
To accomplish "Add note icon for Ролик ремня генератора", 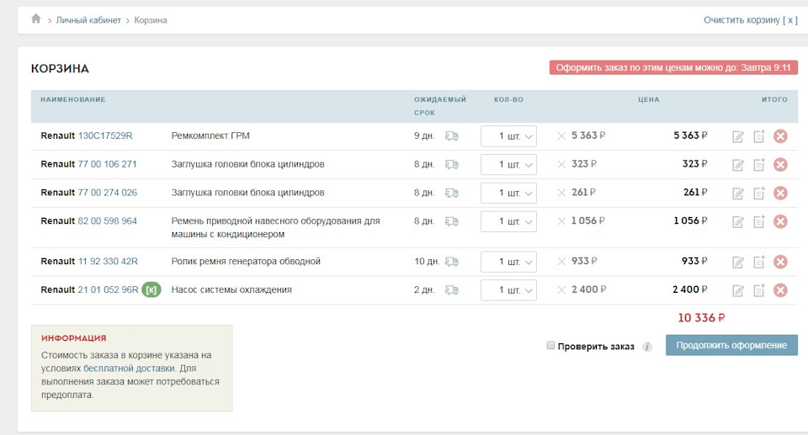I will (759, 262).
